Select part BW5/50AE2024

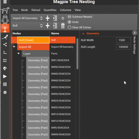tap(60, 128)
